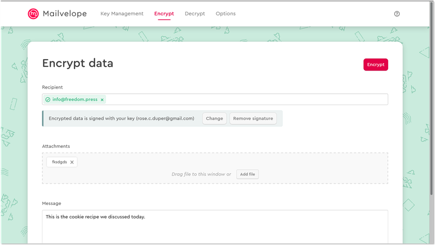The image size is (435, 245).
Task: Click the red Encrypt button
Action: 376,65
